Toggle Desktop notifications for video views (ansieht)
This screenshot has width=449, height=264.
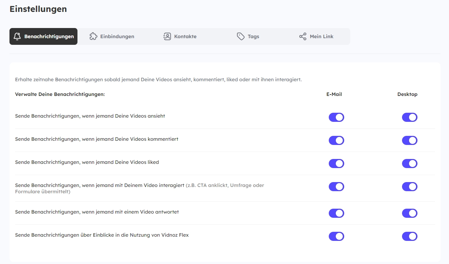pos(410,117)
